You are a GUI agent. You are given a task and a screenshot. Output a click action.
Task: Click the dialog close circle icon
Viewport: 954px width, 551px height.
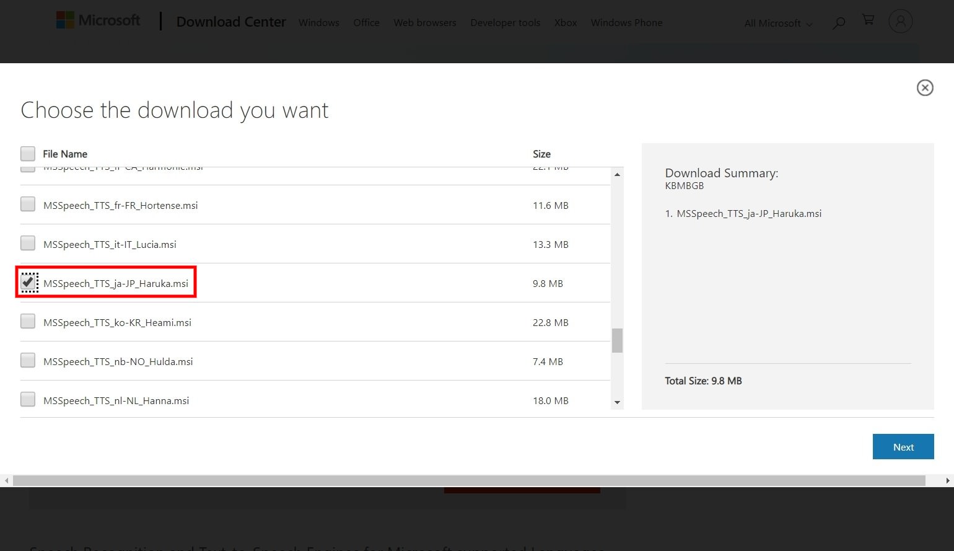[925, 87]
